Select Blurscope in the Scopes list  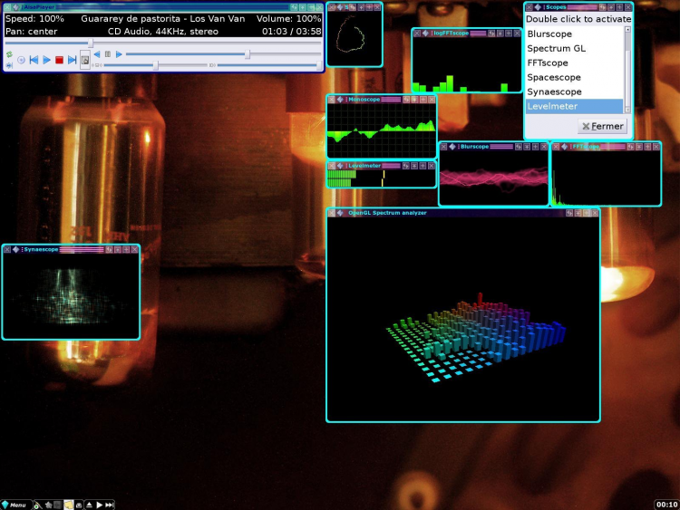(549, 34)
